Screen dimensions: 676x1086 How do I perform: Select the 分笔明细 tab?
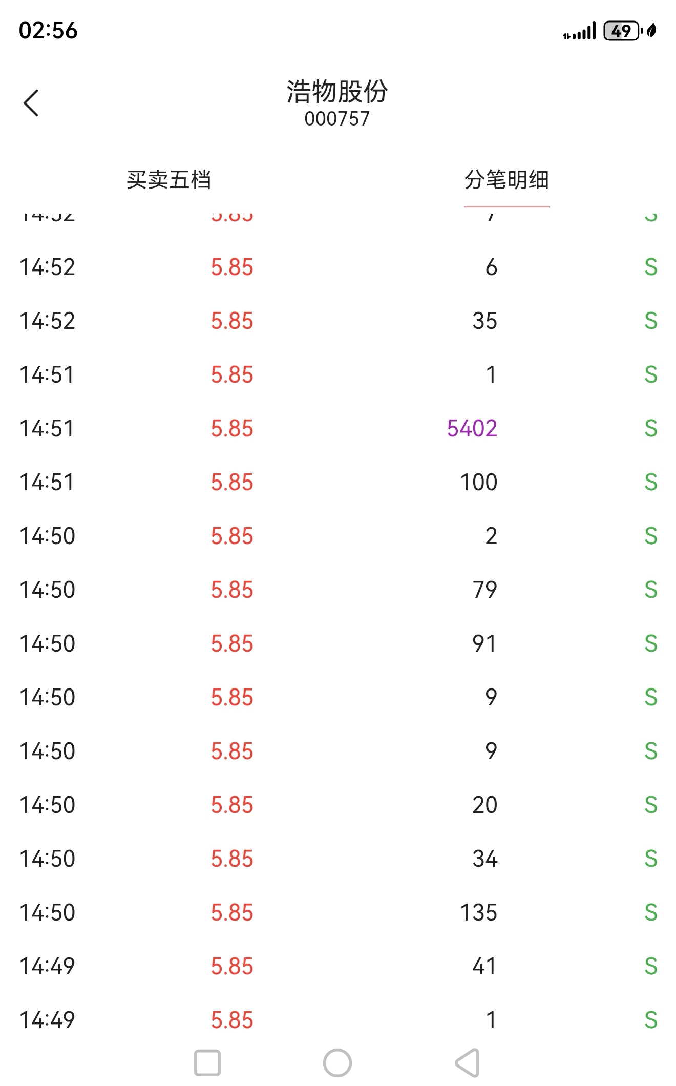tap(506, 180)
